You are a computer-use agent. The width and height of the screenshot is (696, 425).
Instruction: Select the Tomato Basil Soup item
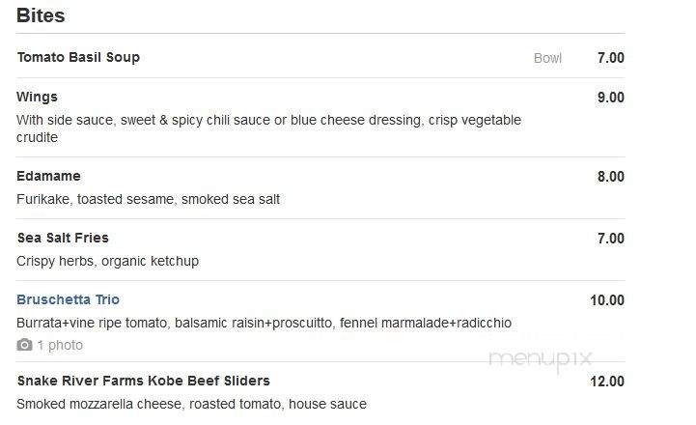click(x=78, y=57)
